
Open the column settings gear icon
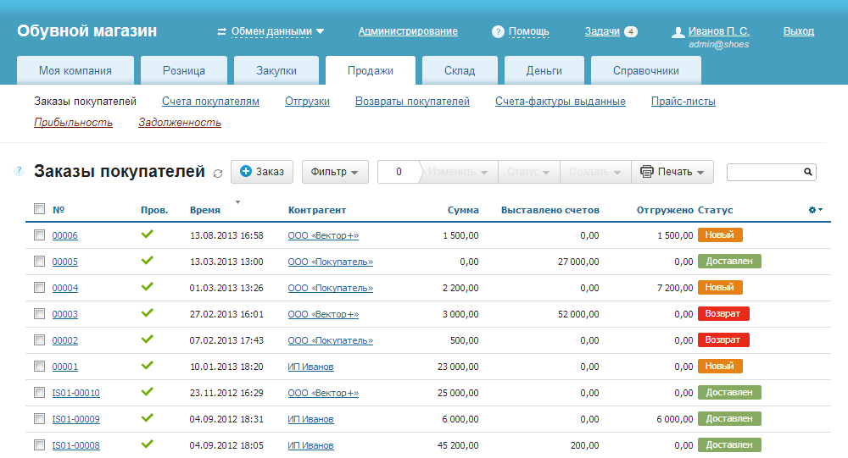[x=815, y=210]
